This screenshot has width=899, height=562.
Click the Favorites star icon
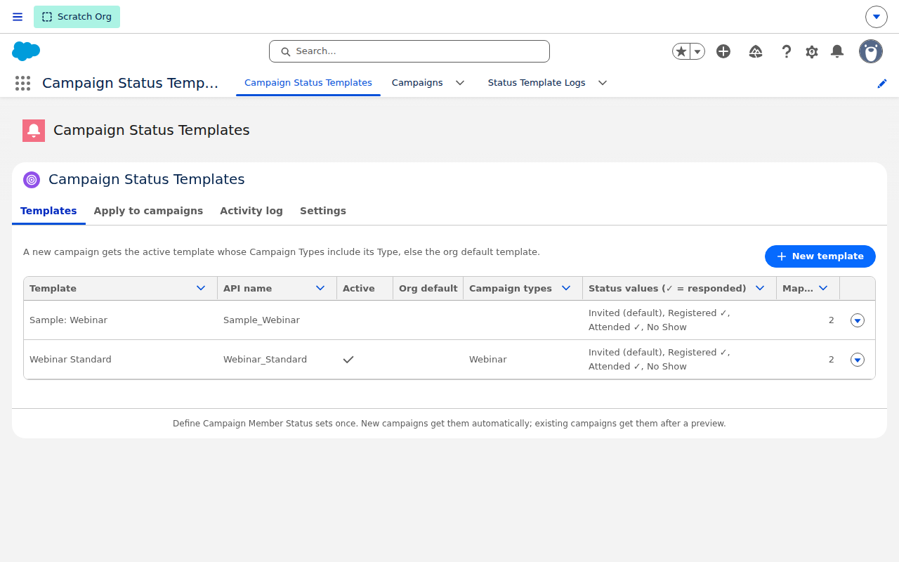[x=681, y=51]
